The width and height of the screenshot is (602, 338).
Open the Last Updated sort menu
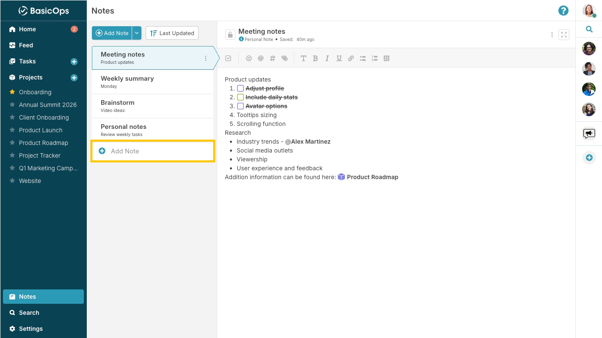pos(172,33)
